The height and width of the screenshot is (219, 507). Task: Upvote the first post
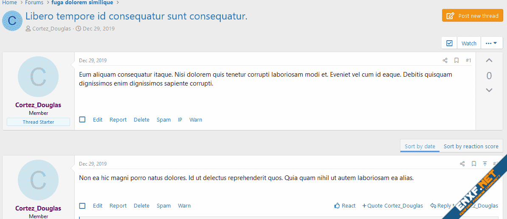pyautogui.click(x=489, y=61)
